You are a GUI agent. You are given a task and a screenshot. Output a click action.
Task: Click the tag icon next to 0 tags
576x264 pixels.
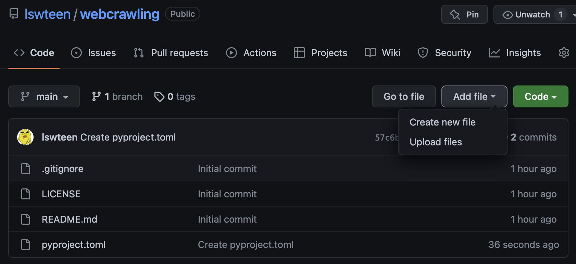click(159, 97)
